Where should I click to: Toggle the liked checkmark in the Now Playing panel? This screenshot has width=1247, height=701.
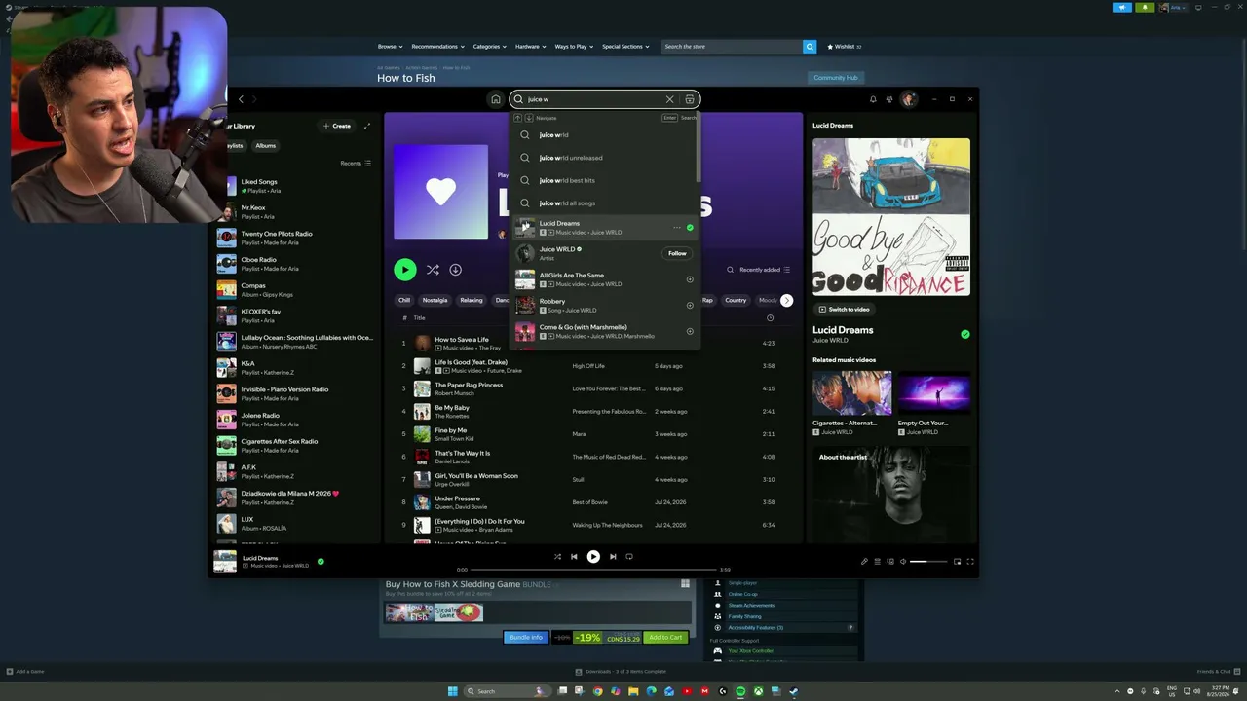coord(965,334)
